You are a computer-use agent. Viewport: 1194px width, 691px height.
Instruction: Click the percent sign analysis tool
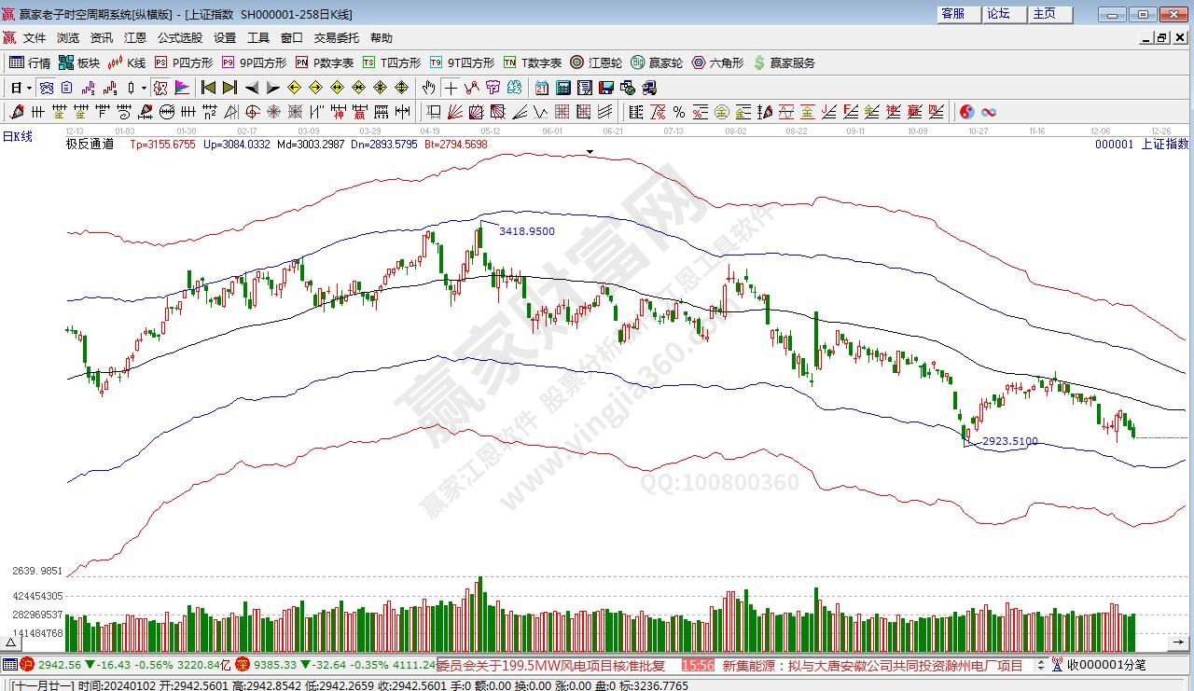point(678,112)
